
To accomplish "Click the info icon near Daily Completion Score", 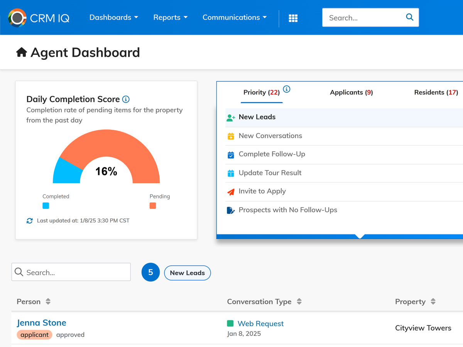I will 125,99.
